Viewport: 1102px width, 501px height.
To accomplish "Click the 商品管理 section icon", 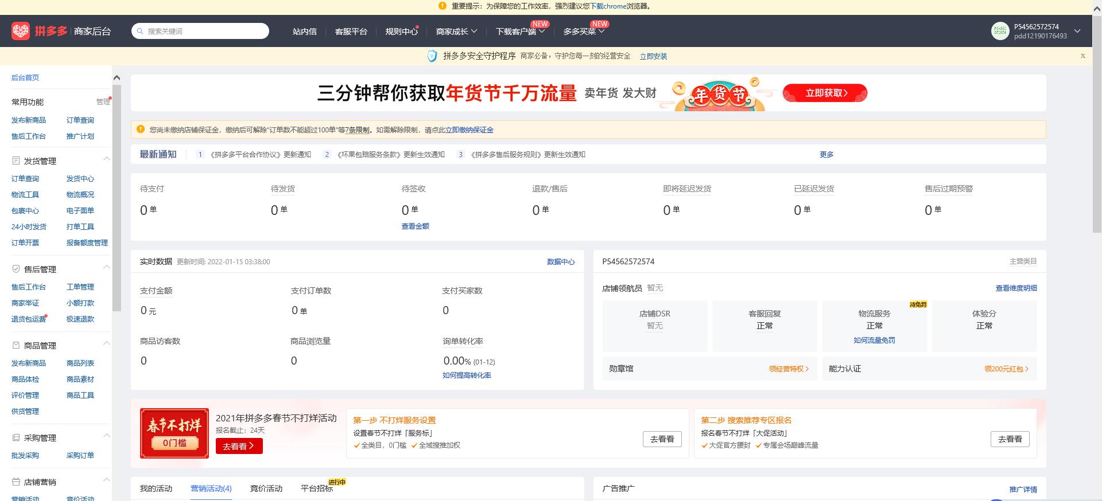I will [x=16, y=345].
